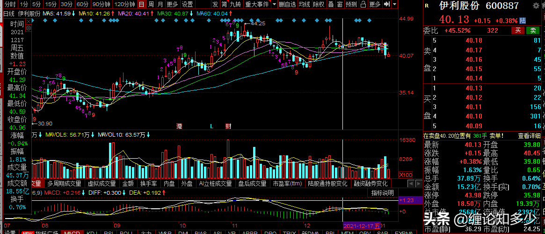Open the 市盈率(ttm) tab

287,183
